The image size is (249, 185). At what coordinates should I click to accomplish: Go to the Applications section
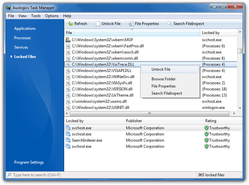(25, 29)
